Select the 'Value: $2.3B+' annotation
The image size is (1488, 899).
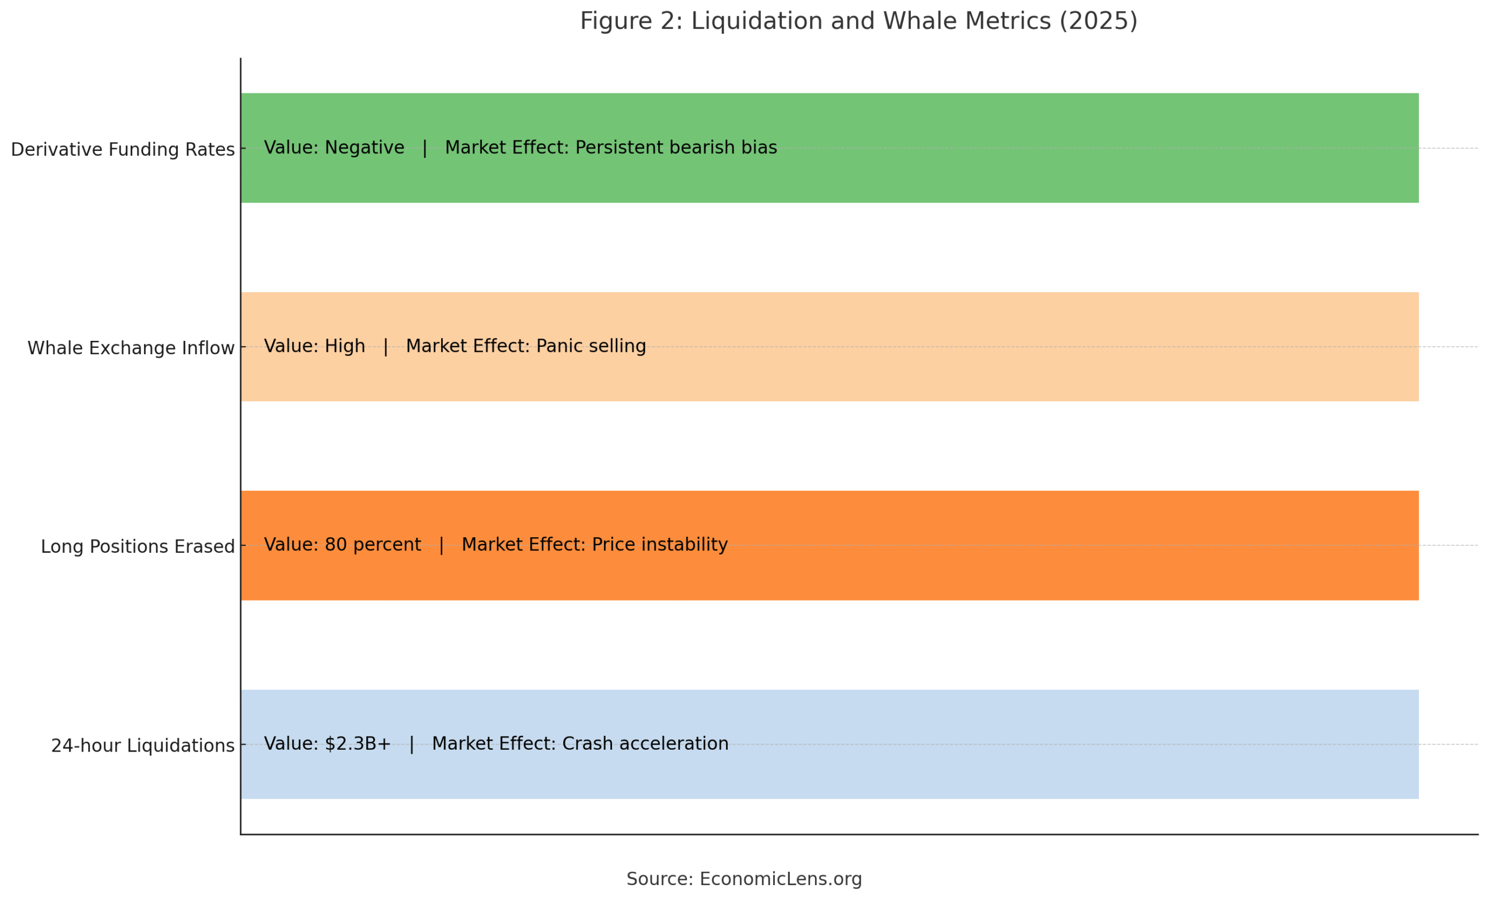327,744
